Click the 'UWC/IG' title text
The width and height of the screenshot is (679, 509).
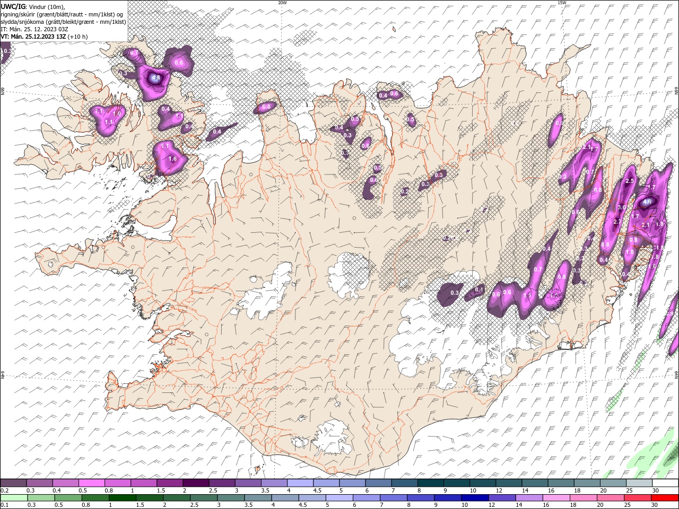pyautogui.click(x=13, y=7)
